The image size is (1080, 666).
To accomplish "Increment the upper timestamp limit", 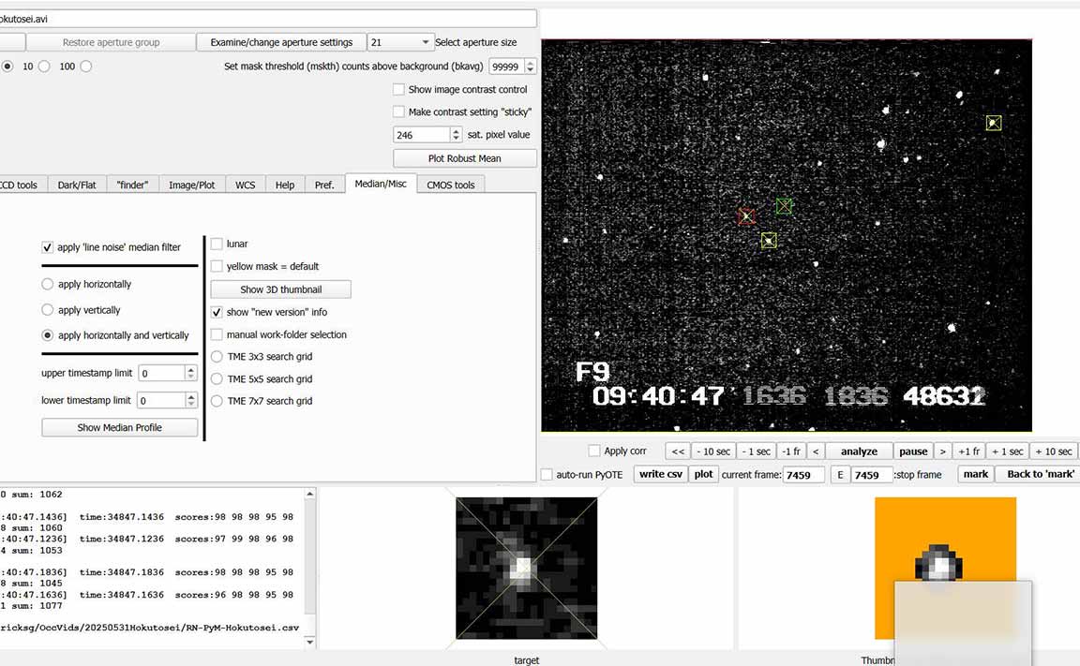I will click(191, 369).
